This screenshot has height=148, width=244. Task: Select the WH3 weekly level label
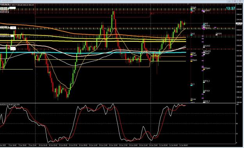(206, 24)
